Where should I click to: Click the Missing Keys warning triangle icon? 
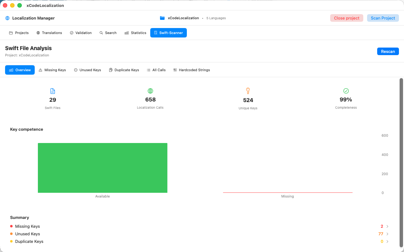click(40, 70)
